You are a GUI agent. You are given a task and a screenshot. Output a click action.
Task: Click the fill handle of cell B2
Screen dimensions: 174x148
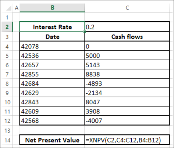point(85,32)
